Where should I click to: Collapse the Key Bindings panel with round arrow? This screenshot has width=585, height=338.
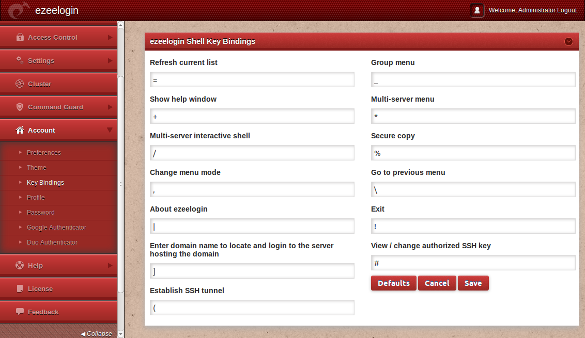click(x=568, y=41)
